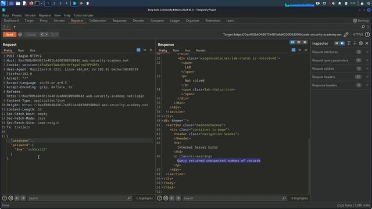Image resolution: width=372 pixels, height=209 pixels.
Task: Open the Burp menu
Action: point(5,15)
